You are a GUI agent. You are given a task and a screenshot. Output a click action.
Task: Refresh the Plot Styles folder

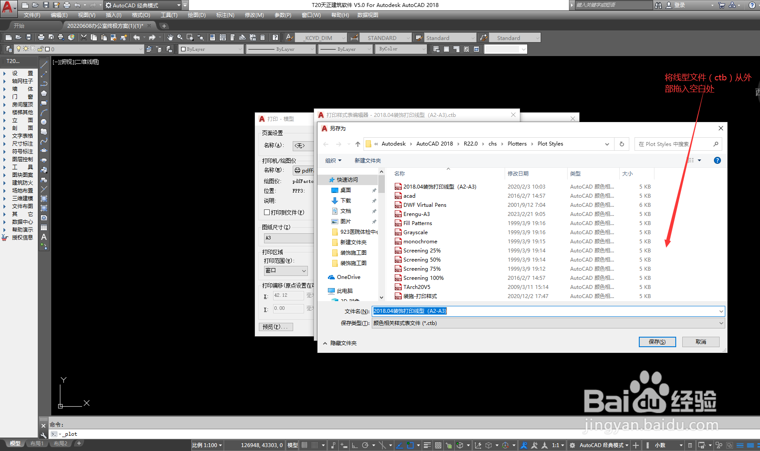pyautogui.click(x=622, y=144)
